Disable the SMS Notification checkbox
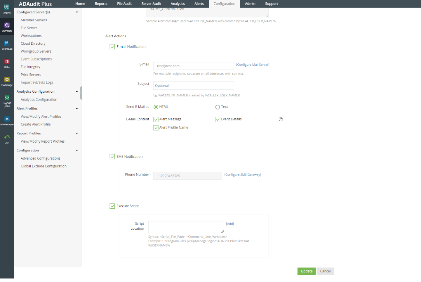This screenshot has height=282, width=421. (x=112, y=157)
